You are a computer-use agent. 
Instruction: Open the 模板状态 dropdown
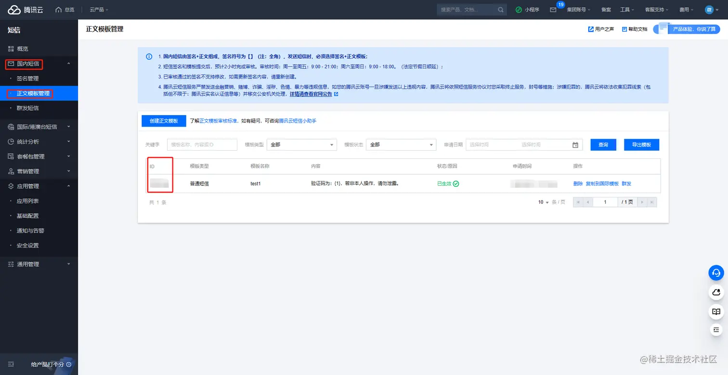401,145
